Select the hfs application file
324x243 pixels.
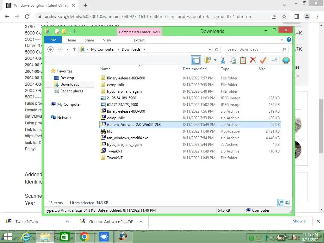[190, 131]
